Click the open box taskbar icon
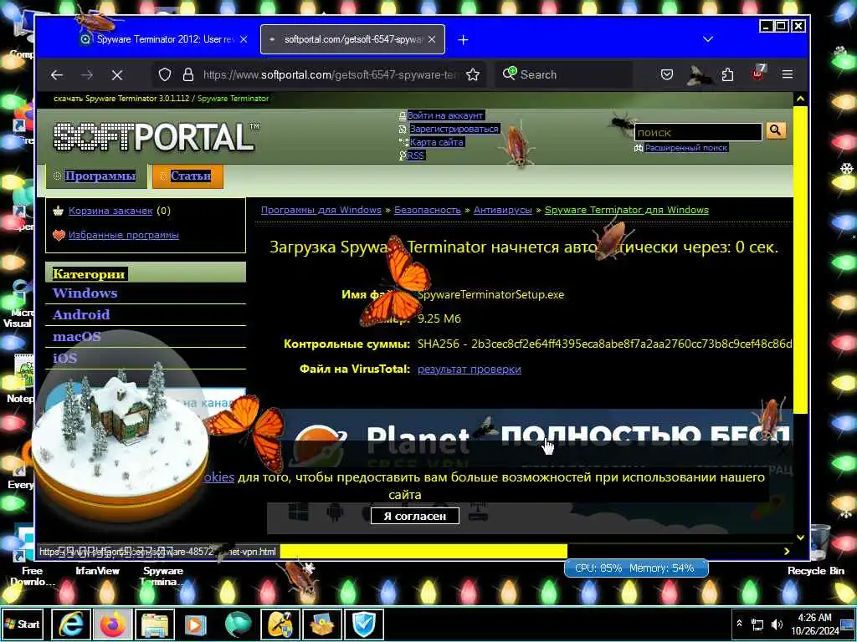Screen dimensions: 857x642 321,624
